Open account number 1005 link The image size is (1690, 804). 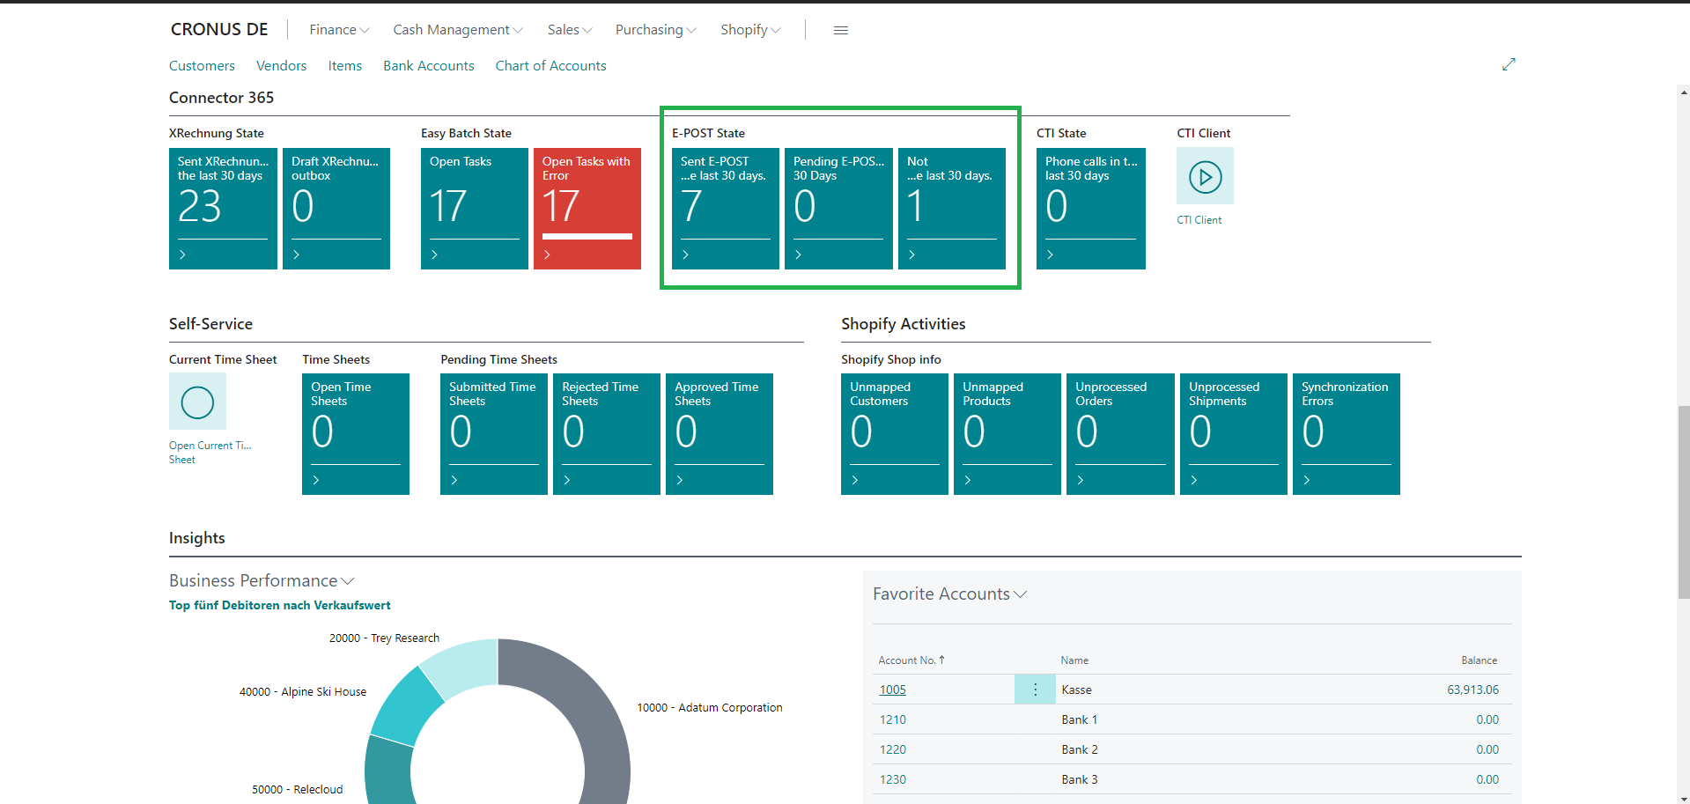tap(892, 690)
